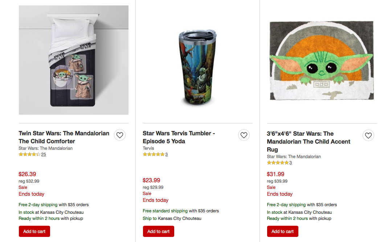Screen dimensions: 388x242
Task: Open Star Wars Tervis Tumbler title link
Action: click(x=179, y=137)
